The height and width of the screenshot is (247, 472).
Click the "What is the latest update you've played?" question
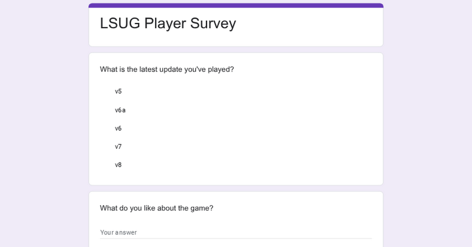click(167, 70)
